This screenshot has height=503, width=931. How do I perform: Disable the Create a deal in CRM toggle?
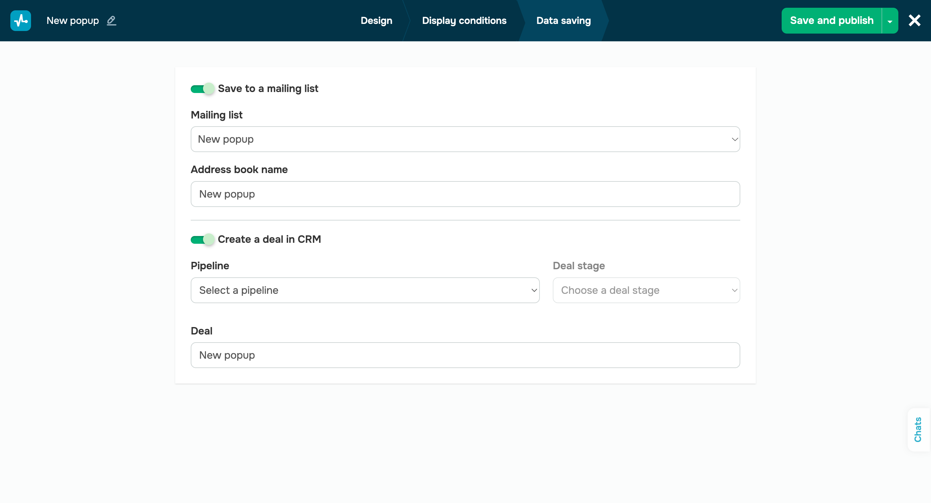coord(202,239)
